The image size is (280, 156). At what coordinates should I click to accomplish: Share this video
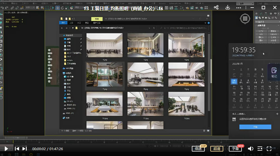tap(216, 8)
